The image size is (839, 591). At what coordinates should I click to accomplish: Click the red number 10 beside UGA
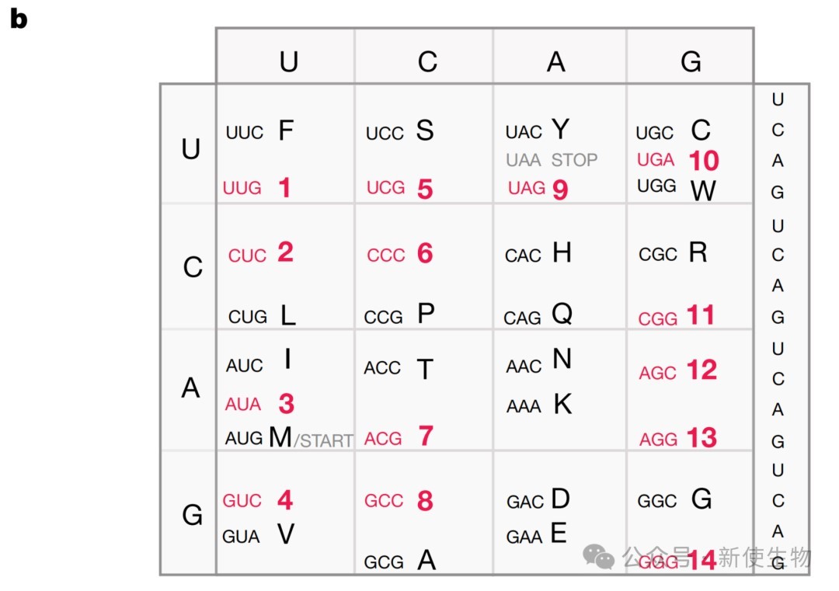click(704, 161)
